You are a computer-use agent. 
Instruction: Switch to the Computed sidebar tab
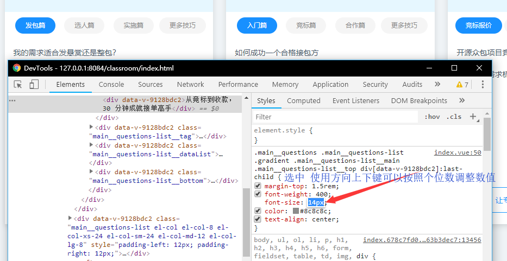304,101
